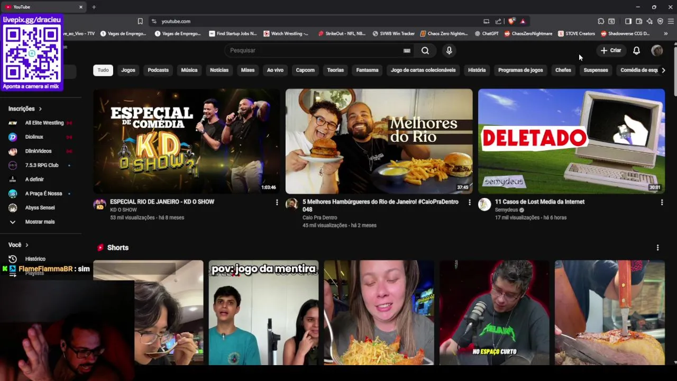The width and height of the screenshot is (677, 381).
Task: Open the Semydeus channel avatar
Action: pyautogui.click(x=484, y=205)
